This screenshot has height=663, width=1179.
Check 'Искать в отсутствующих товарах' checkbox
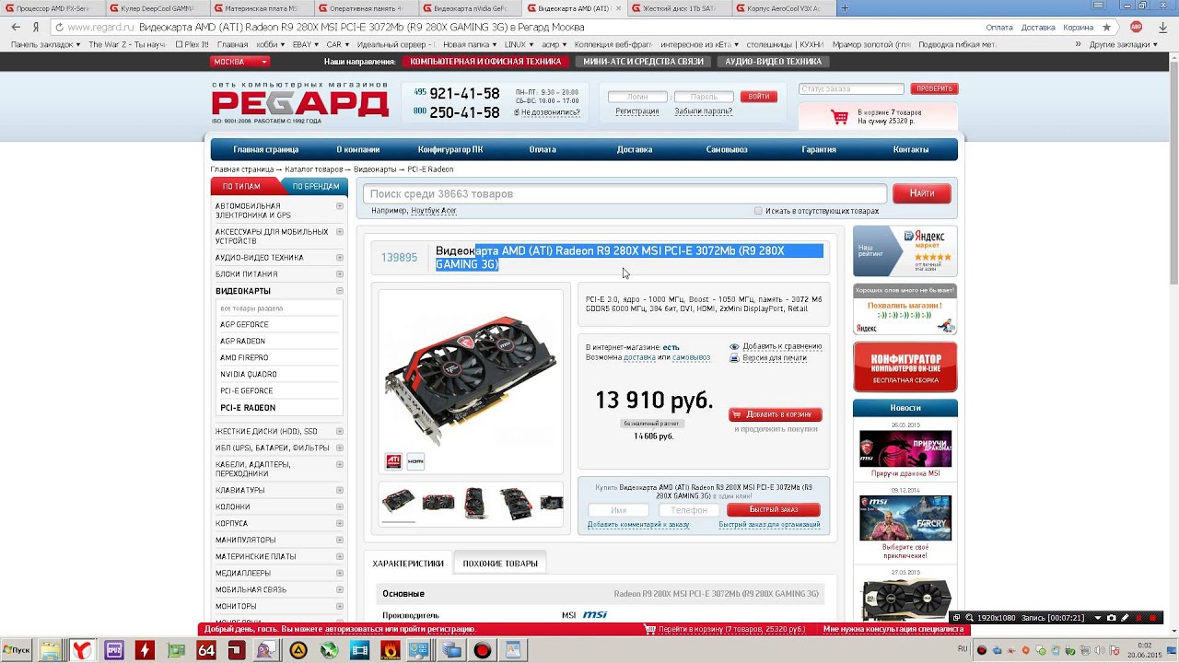[758, 211]
